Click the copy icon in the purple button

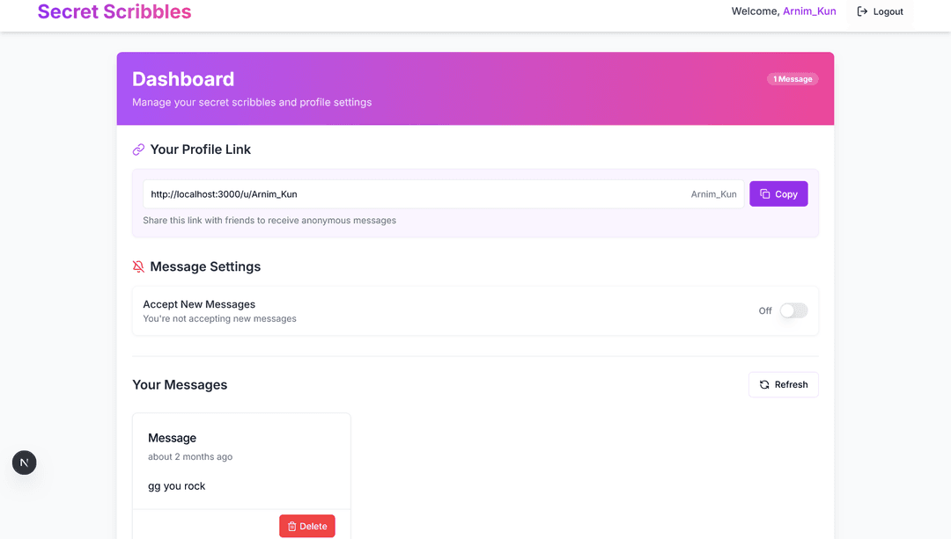765,194
